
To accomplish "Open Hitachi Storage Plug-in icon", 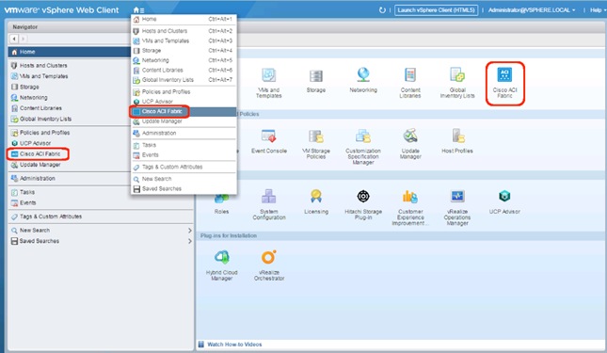I will click(363, 197).
